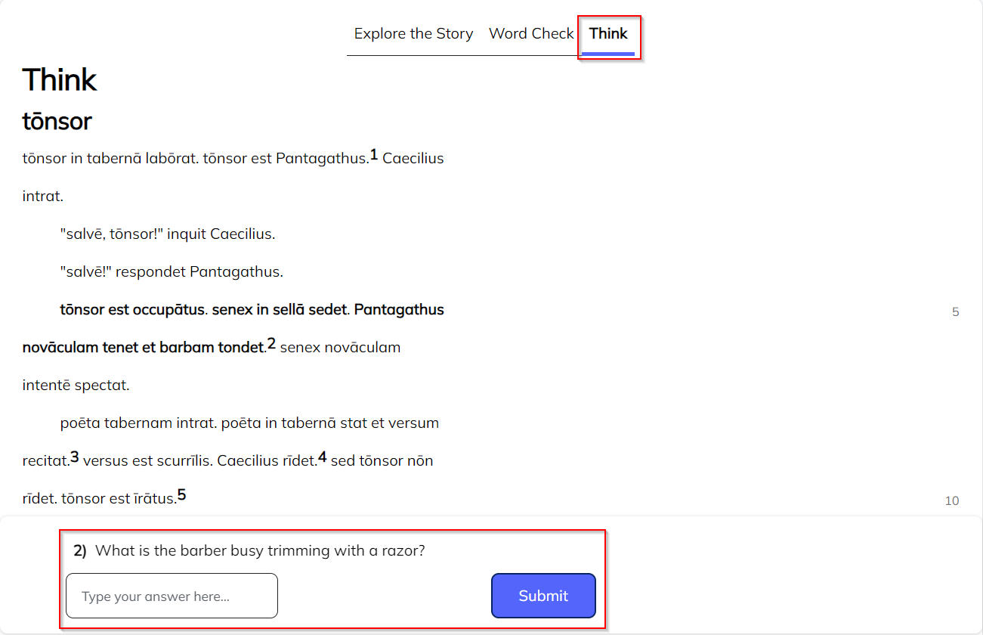Click line number 5 in the margin
The width and height of the screenshot is (983, 635).
tap(955, 311)
